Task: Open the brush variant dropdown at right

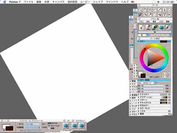Action: pos(161,35)
